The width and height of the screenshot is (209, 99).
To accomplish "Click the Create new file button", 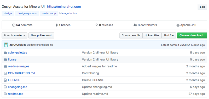I will coord(131,36).
